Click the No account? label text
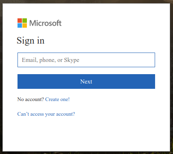Viewport: 173px width, 154px height. [31, 99]
